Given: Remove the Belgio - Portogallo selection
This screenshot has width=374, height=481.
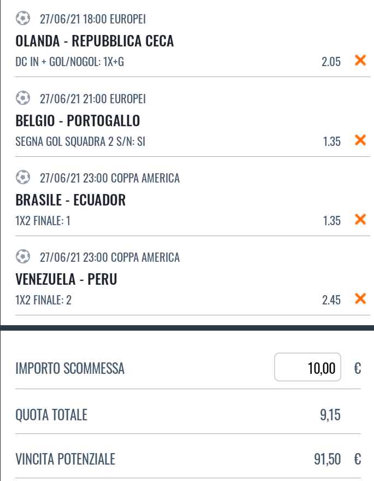Looking at the screenshot, I should pyautogui.click(x=360, y=140).
